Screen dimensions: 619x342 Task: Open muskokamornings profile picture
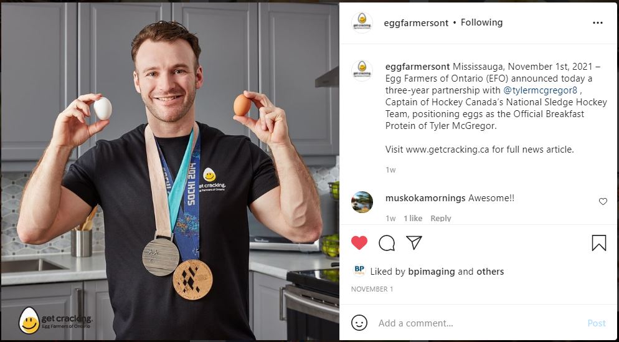coord(362,202)
